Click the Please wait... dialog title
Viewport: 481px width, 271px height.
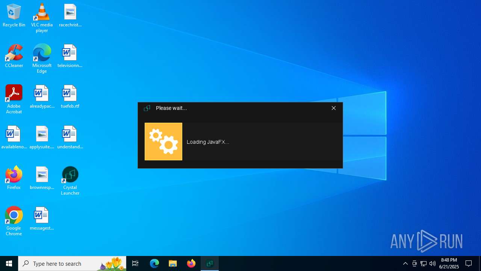pyautogui.click(x=171, y=108)
